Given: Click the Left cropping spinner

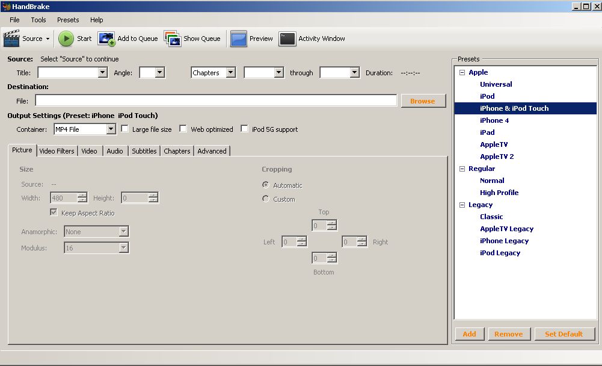Looking at the screenshot, I should pos(294,242).
